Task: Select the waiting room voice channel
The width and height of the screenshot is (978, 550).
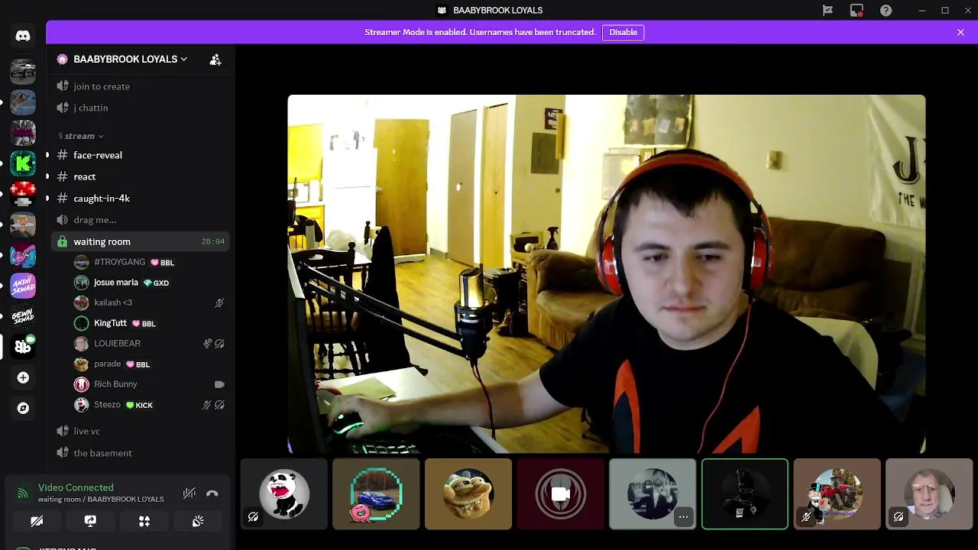Action: (139, 241)
